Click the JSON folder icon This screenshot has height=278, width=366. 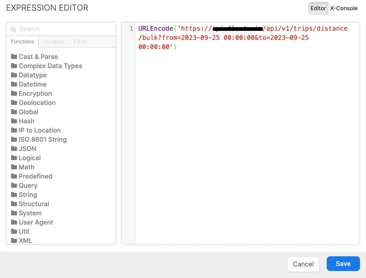point(14,148)
